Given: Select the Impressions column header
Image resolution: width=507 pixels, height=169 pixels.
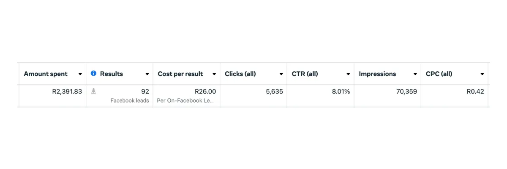Looking at the screenshot, I should coord(377,74).
